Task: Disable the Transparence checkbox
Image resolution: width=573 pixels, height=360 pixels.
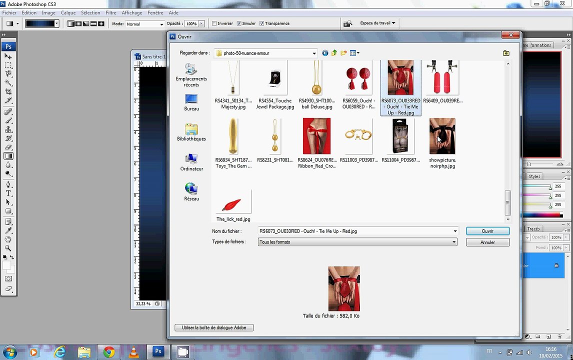Action: (x=261, y=23)
